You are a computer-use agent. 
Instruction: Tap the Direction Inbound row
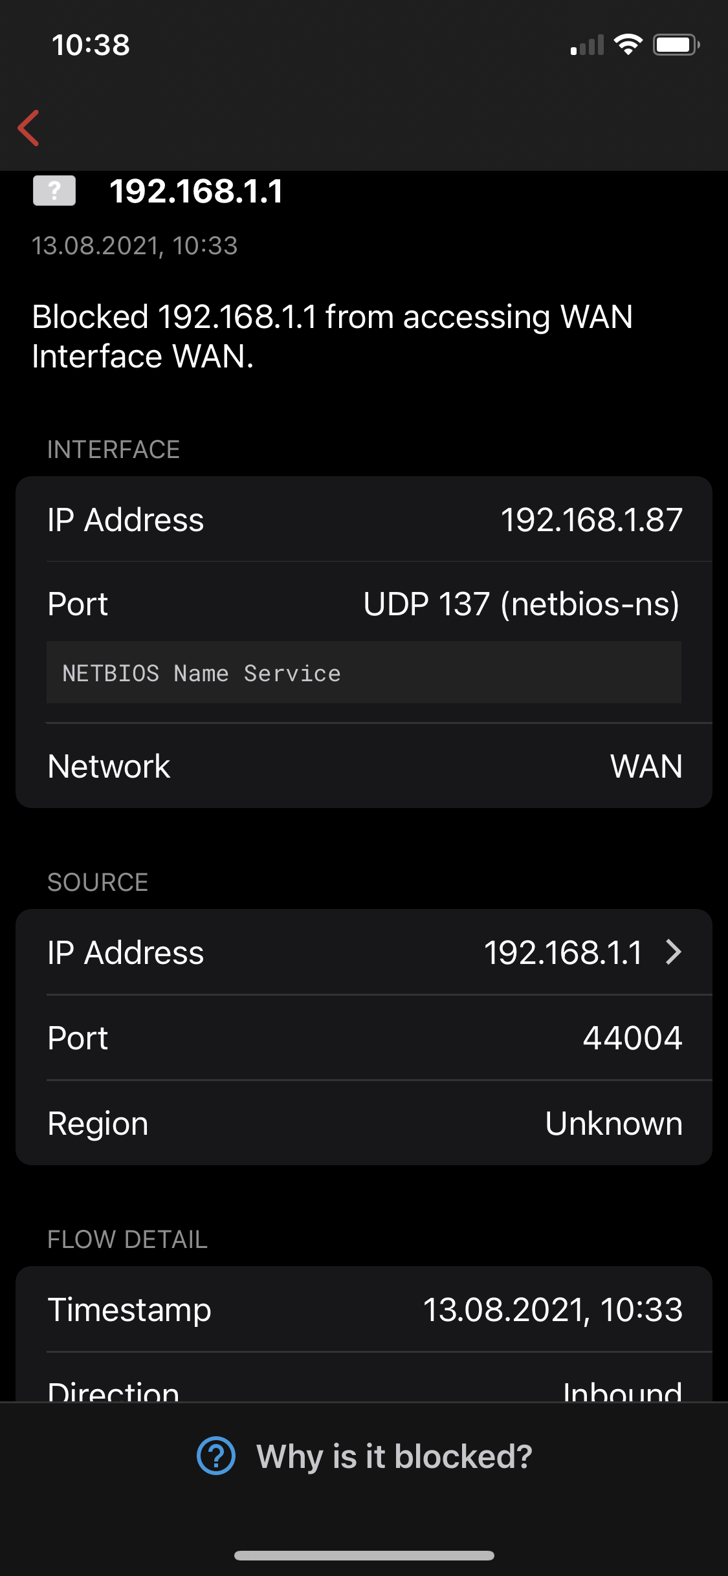point(364,1388)
